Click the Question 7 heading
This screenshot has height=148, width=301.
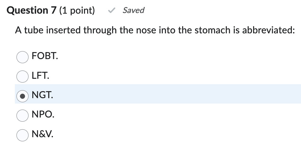pos(31,10)
